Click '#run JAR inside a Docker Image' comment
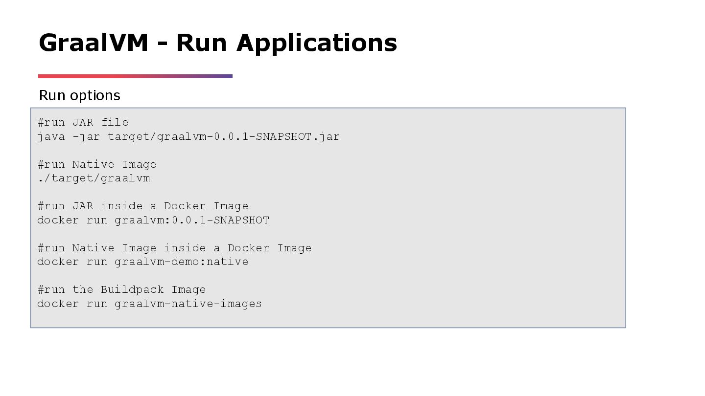705x396 pixels. click(x=143, y=206)
